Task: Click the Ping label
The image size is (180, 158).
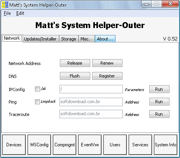Action: click(x=12, y=102)
